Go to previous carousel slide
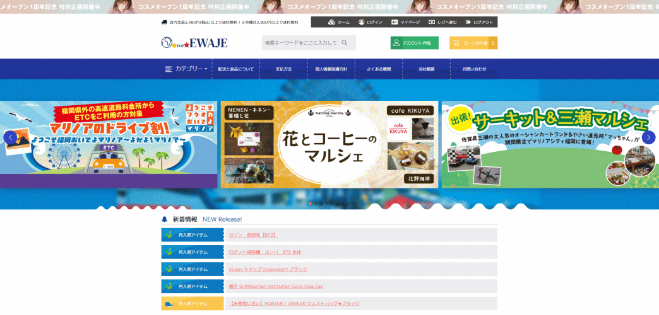Image resolution: width=659 pixels, height=315 pixels. (x=9, y=137)
